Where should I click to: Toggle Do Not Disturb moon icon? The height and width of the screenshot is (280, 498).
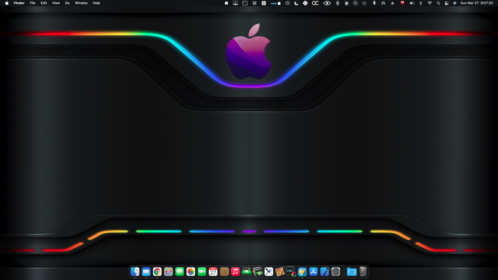coord(296,3)
